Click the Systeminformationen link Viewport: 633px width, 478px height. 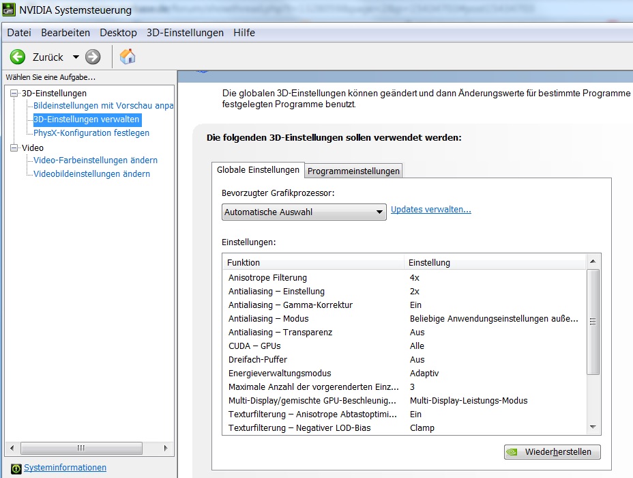65,468
